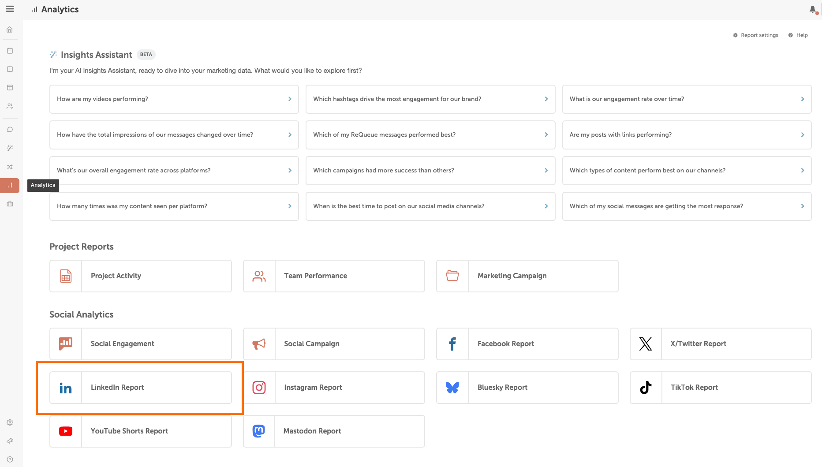Screen dimensions: 822x467
Task: Click the LinkedIn logo icon
Action: (66, 388)
